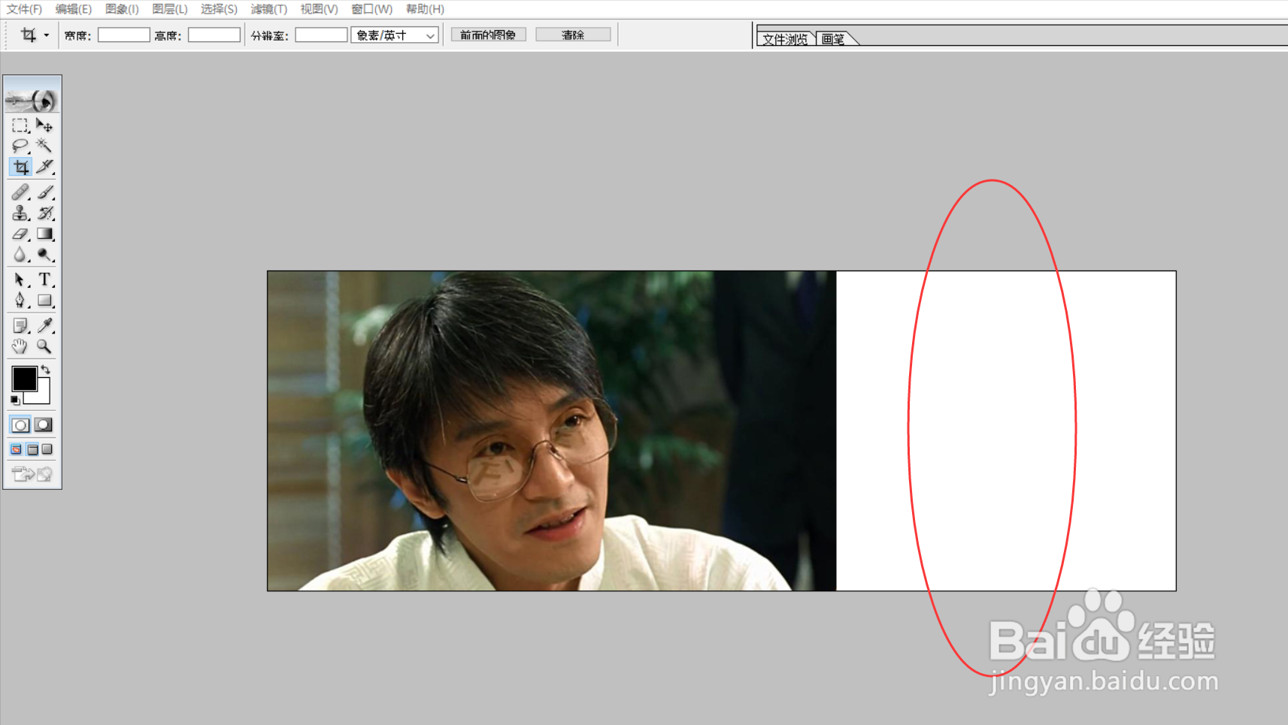Switch to Standard editing mode
The image size is (1288, 725).
pos(20,425)
